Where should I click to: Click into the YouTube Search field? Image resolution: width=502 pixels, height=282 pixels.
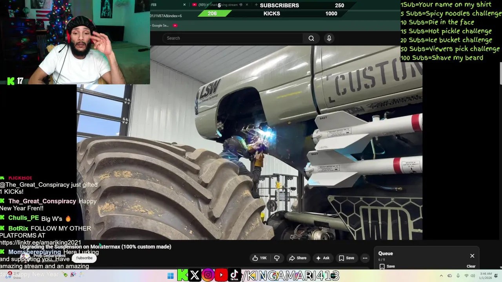[233, 38]
